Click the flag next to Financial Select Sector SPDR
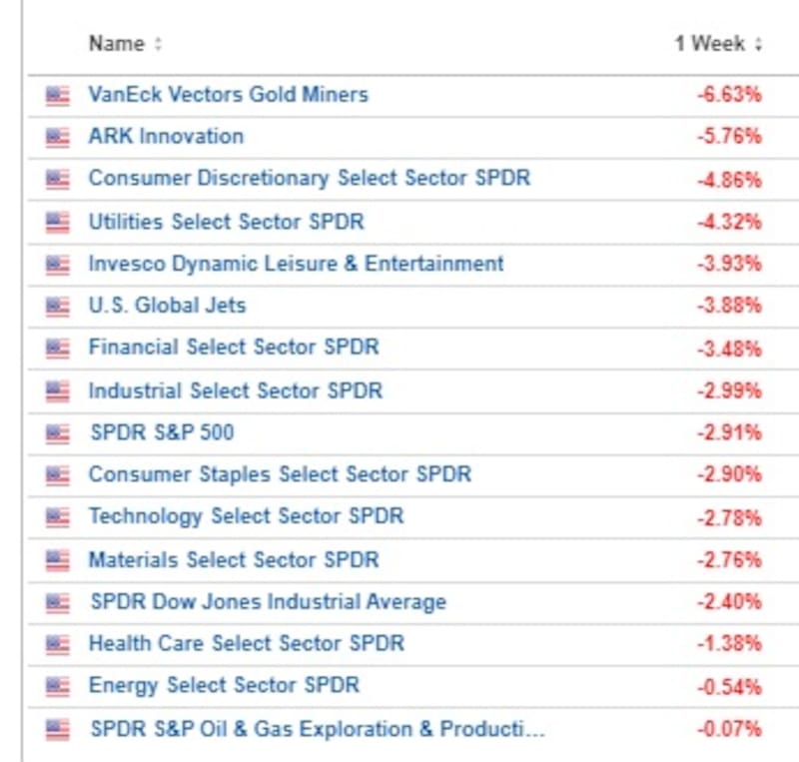The image size is (799, 762). 57,349
